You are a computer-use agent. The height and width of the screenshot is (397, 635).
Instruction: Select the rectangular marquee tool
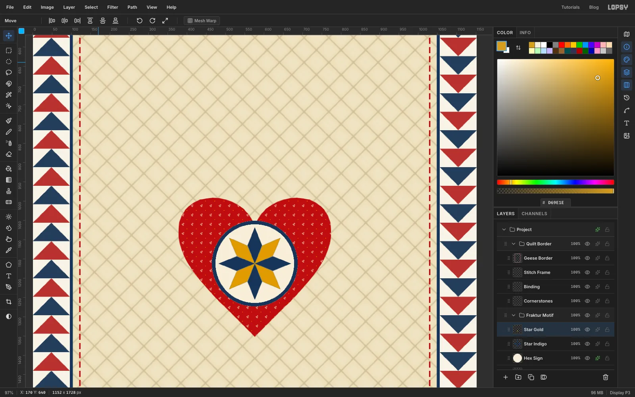click(x=9, y=50)
